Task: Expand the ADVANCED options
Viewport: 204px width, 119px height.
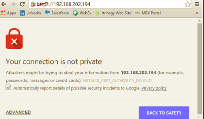Action: tap(18, 112)
